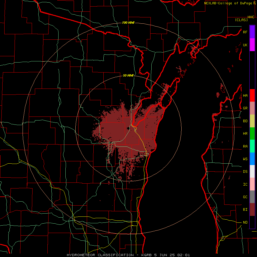Click the WS legend label
This screenshot has width=257, height=257.
(x=245, y=159)
